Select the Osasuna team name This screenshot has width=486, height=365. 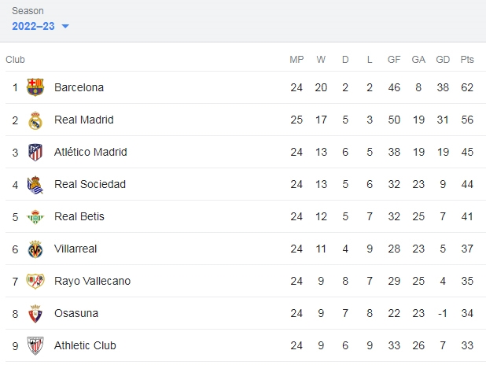click(76, 313)
